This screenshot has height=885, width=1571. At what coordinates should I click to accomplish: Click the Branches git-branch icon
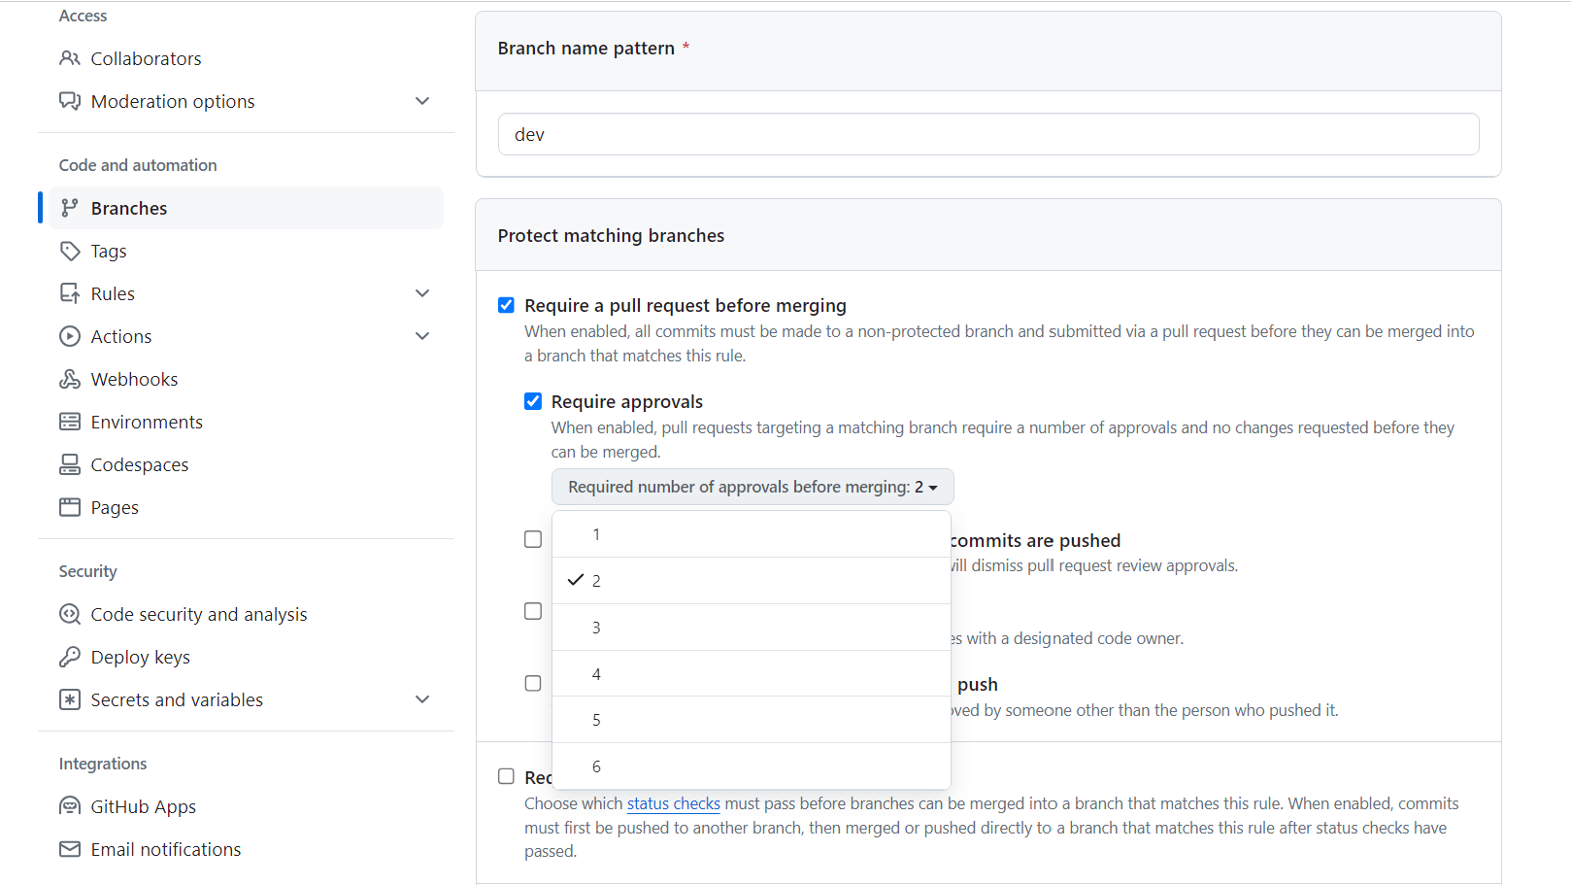click(70, 208)
